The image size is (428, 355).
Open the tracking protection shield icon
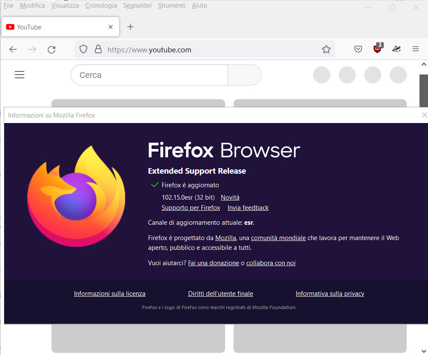[83, 49]
